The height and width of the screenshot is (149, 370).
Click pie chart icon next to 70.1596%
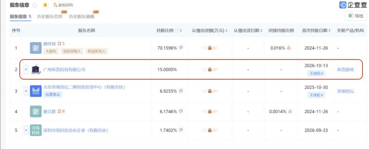click(181, 48)
